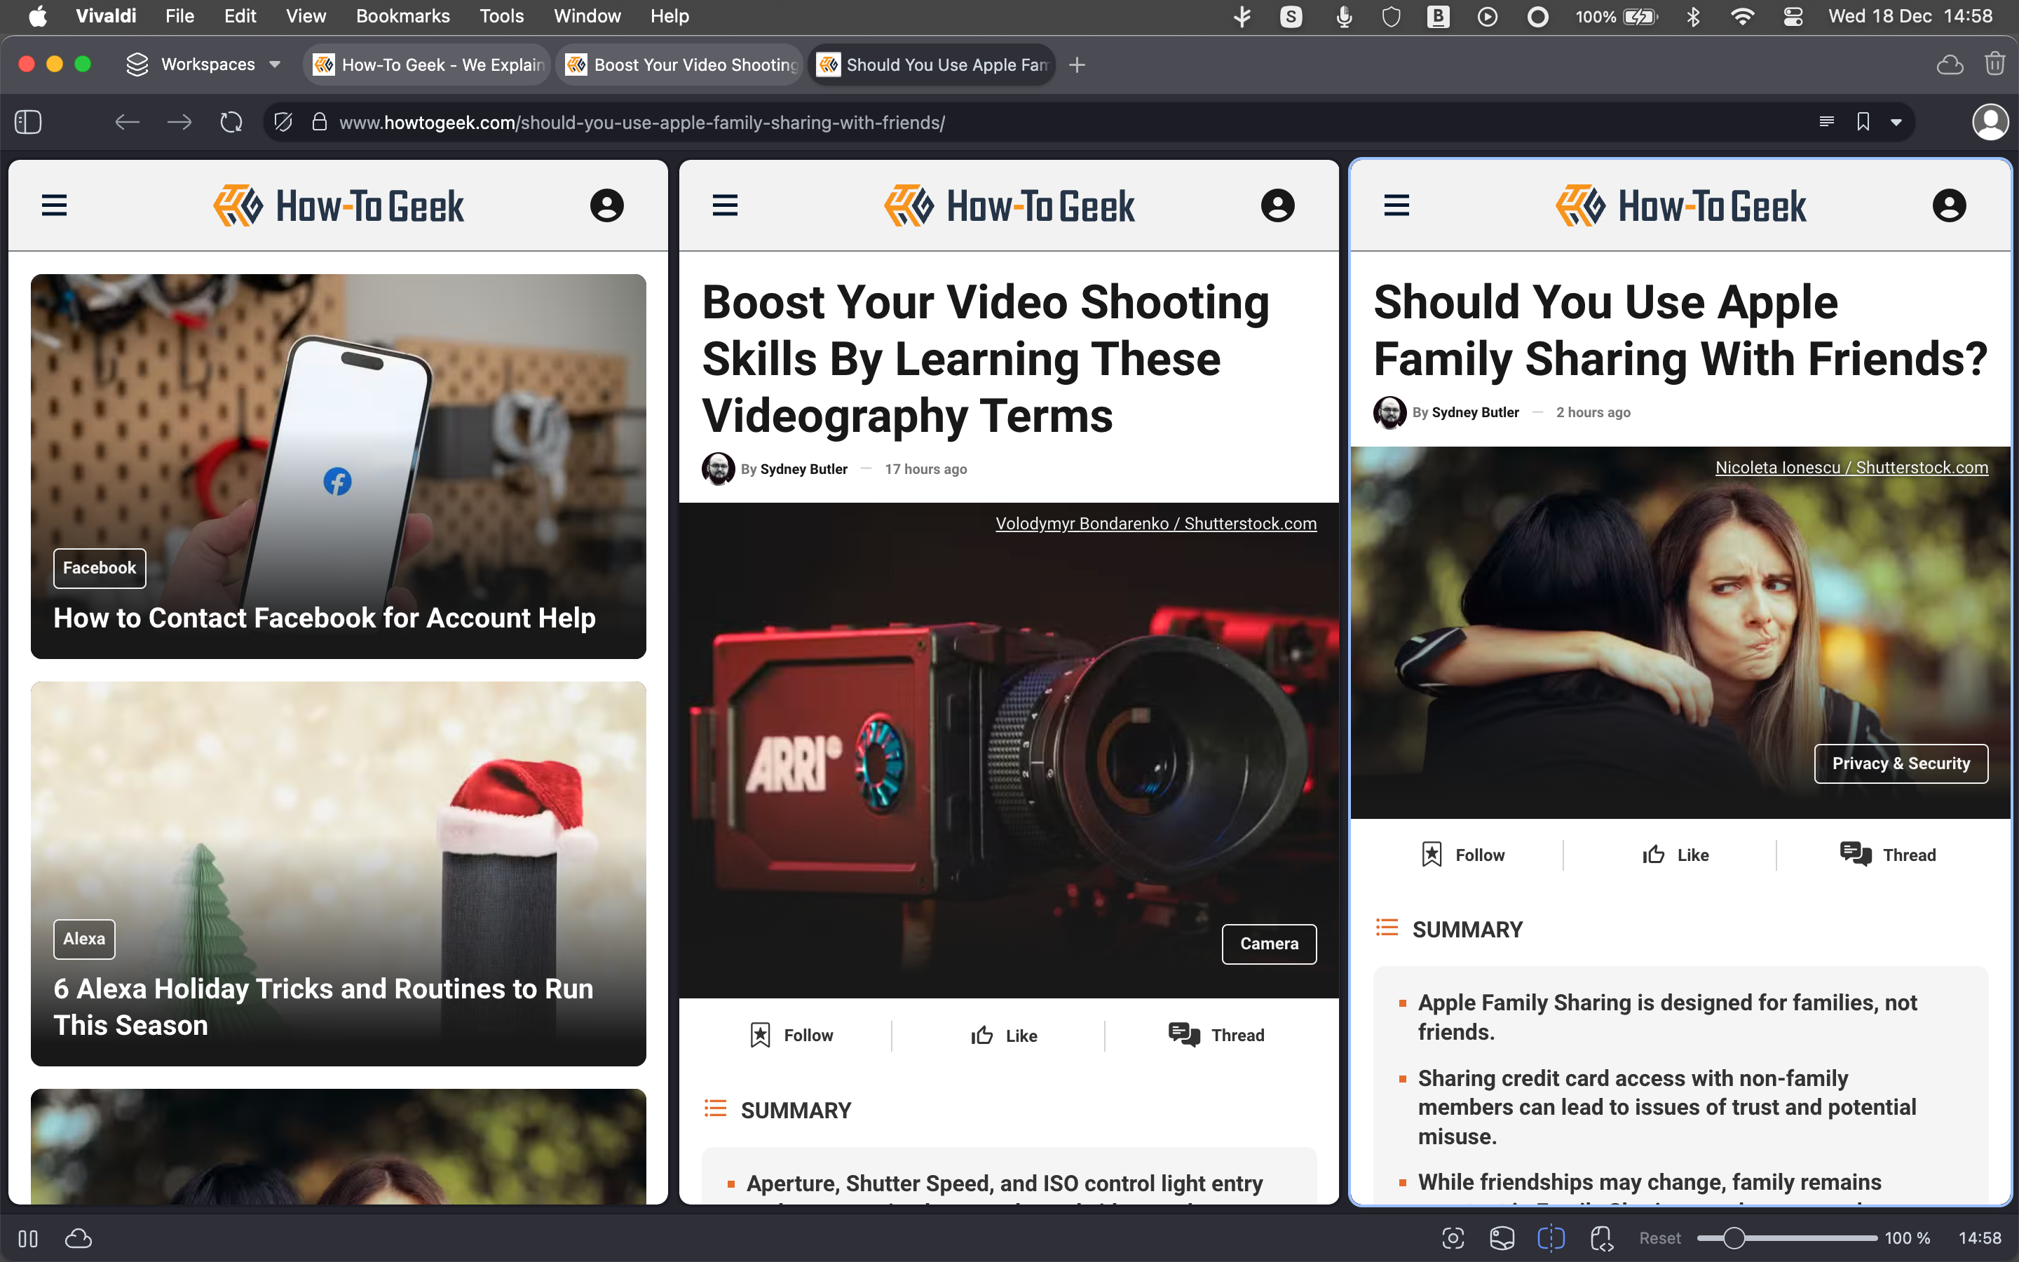Click Sydney Butler author link in videography article
The width and height of the screenshot is (2019, 1262).
803,469
